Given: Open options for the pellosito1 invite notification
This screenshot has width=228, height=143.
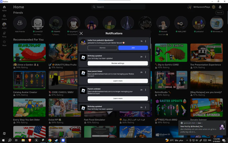Looking at the screenshot, I should point(145,41).
